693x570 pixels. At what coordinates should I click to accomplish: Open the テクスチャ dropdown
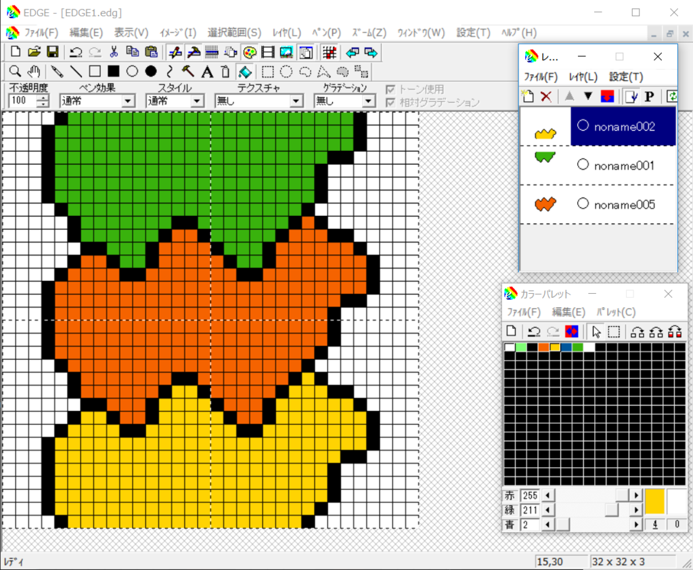296,102
